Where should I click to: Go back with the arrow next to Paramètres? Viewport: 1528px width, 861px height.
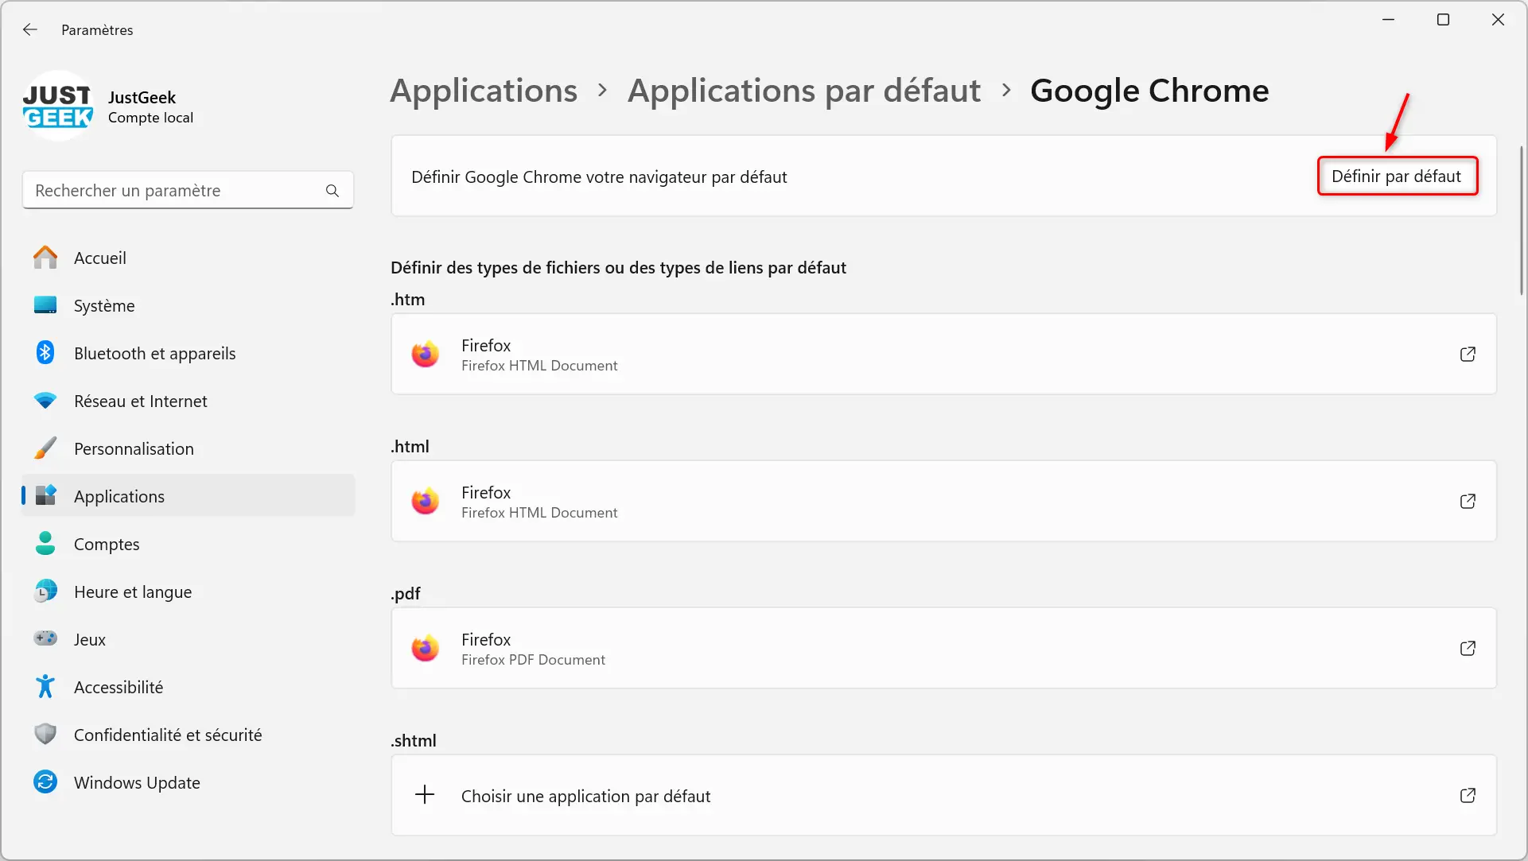coord(30,29)
